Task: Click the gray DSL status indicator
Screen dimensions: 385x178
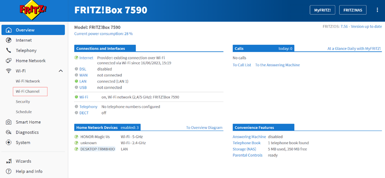Action: (77, 69)
